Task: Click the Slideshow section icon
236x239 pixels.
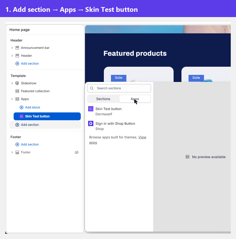Action: point(17,83)
